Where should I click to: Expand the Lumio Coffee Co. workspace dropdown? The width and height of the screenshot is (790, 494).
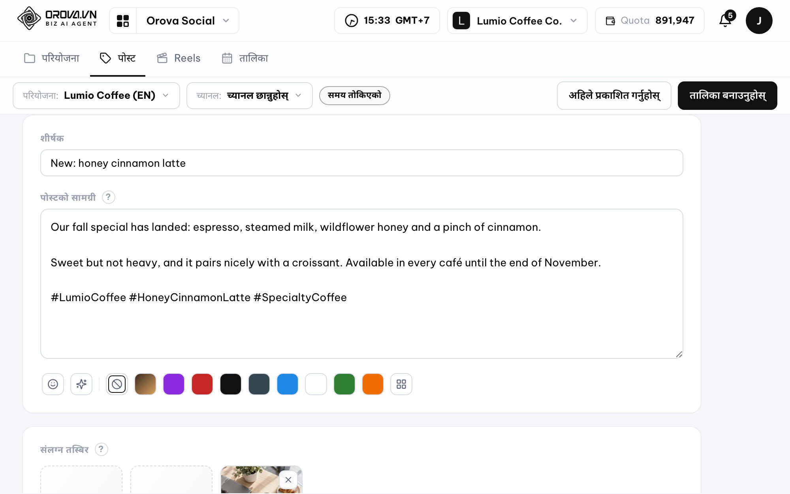(x=517, y=21)
